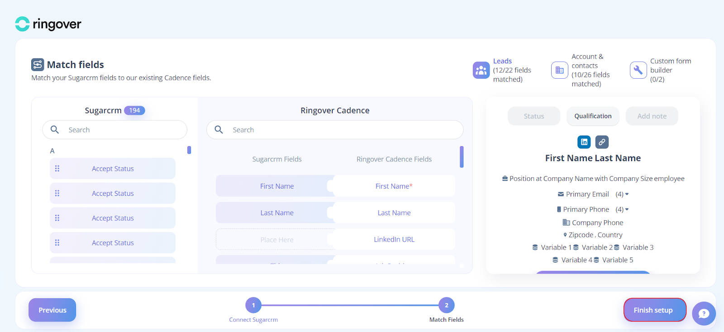
Task: Click the Primary Email envelope icon
Action: pos(561,194)
